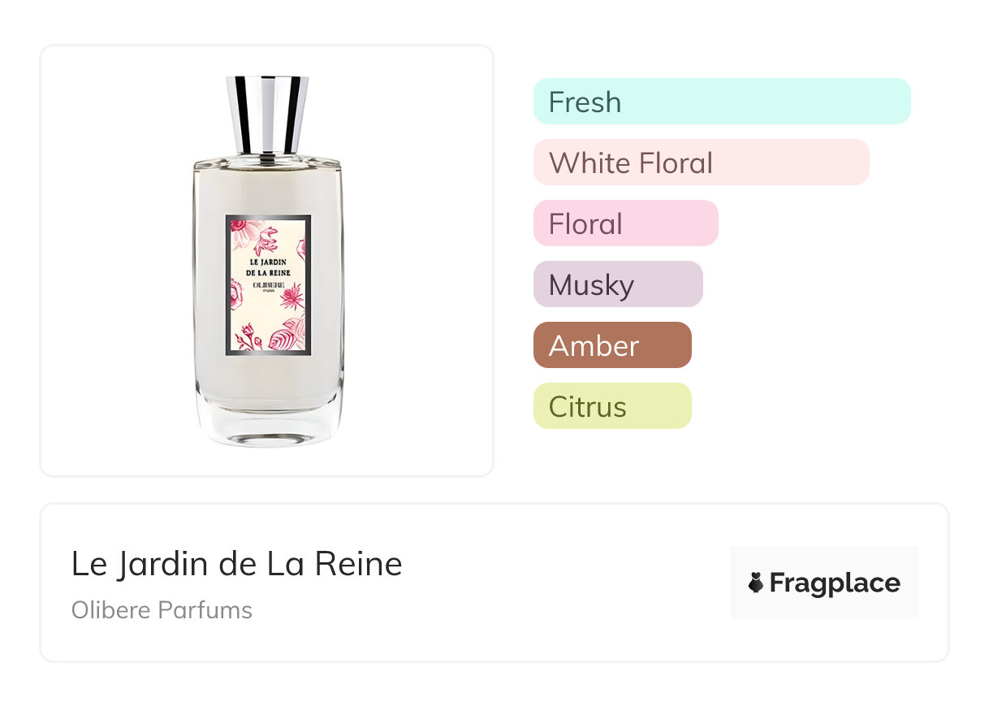Choose the pink Floral accord bar
Image resolution: width=989 pixels, height=702 pixels.
click(x=626, y=223)
